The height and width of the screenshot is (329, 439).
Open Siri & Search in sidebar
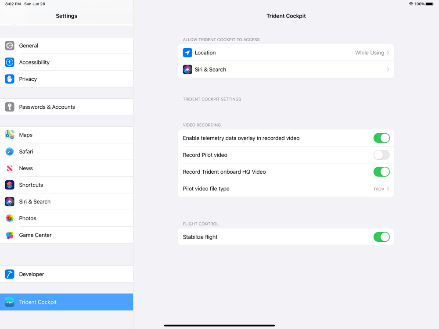66,201
